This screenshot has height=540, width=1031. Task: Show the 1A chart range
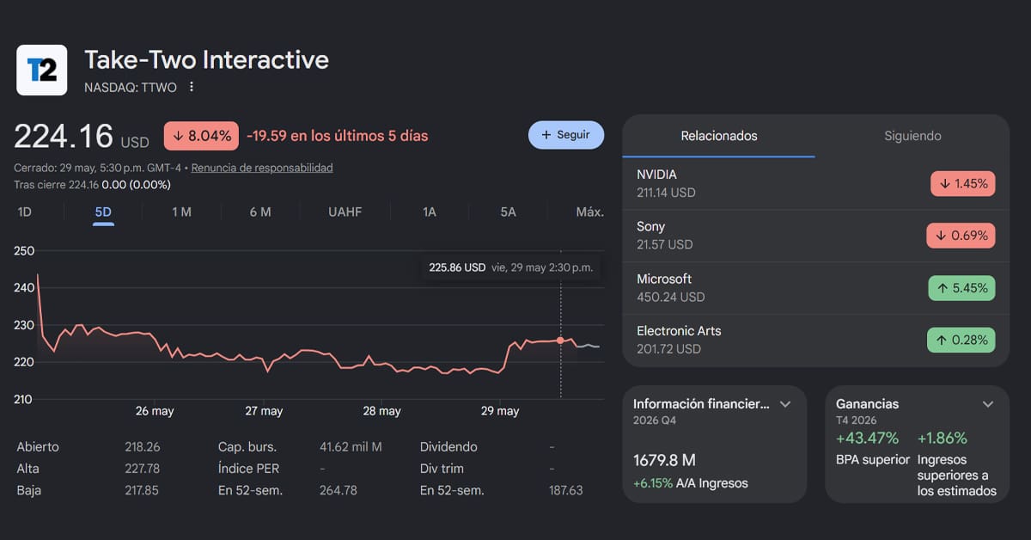click(x=430, y=212)
